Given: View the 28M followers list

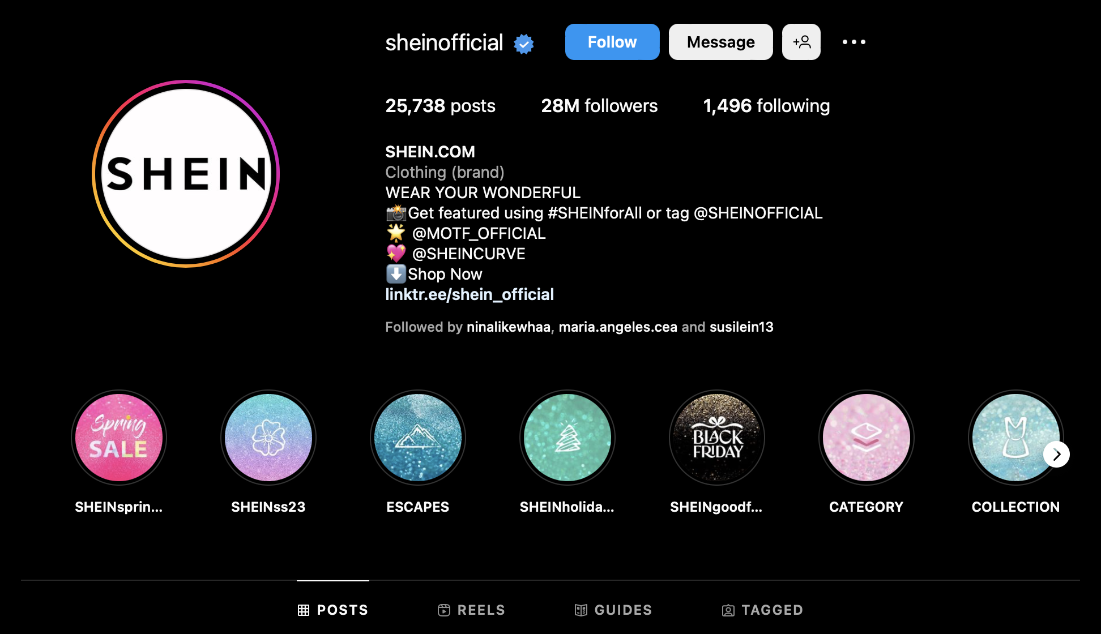Looking at the screenshot, I should tap(599, 106).
